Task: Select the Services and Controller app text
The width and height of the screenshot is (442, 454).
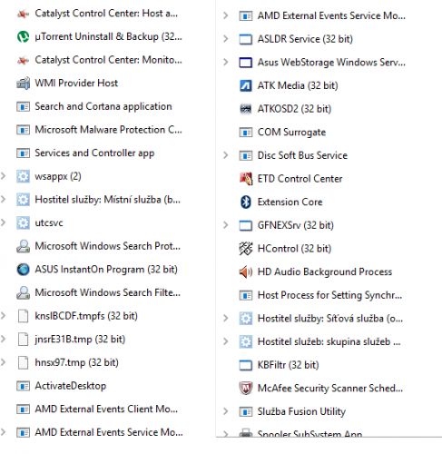Action: click(x=94, y=153)
